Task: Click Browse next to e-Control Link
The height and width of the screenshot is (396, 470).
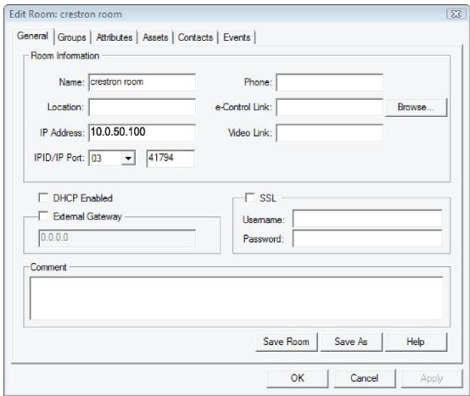Action: [416, 107]
